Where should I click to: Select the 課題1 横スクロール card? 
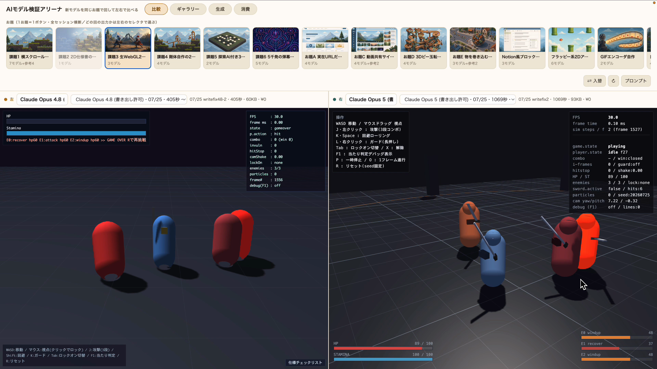click(29, 48)
